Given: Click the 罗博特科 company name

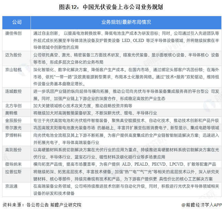Looking at the screenshot, I should 13,135.
